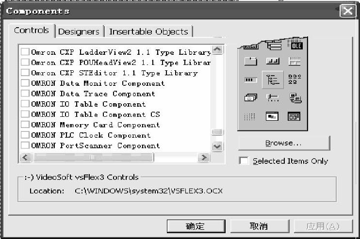Click the TabStrip folder-tab icon
This screenshot has width=360, height=239.
tap(250, 61)
